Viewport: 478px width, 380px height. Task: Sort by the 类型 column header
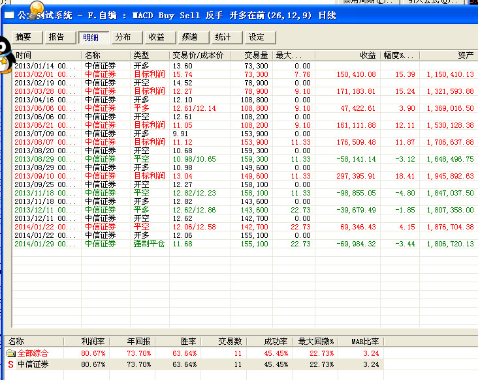(150, 55)
